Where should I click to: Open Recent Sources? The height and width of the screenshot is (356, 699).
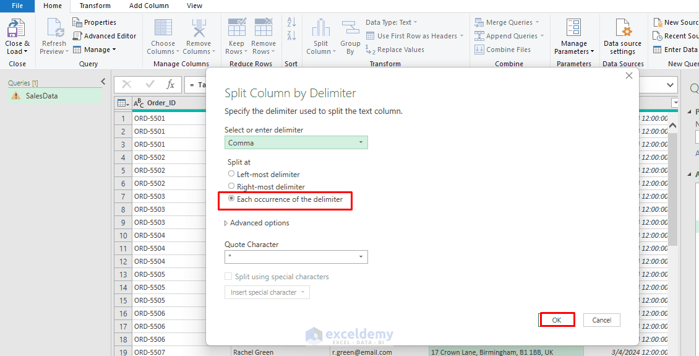675,36
